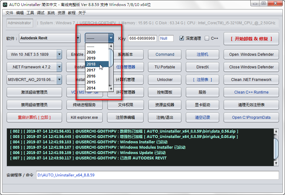The height and width of the screenshot is (195, 285).
Task: Click the [ 注册表 ] button
Action: pos(202,79)
